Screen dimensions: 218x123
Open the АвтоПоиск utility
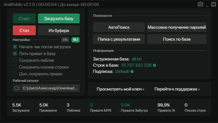coord(119,27)
